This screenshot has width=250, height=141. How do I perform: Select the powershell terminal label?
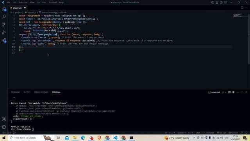(x=214, y=92)
